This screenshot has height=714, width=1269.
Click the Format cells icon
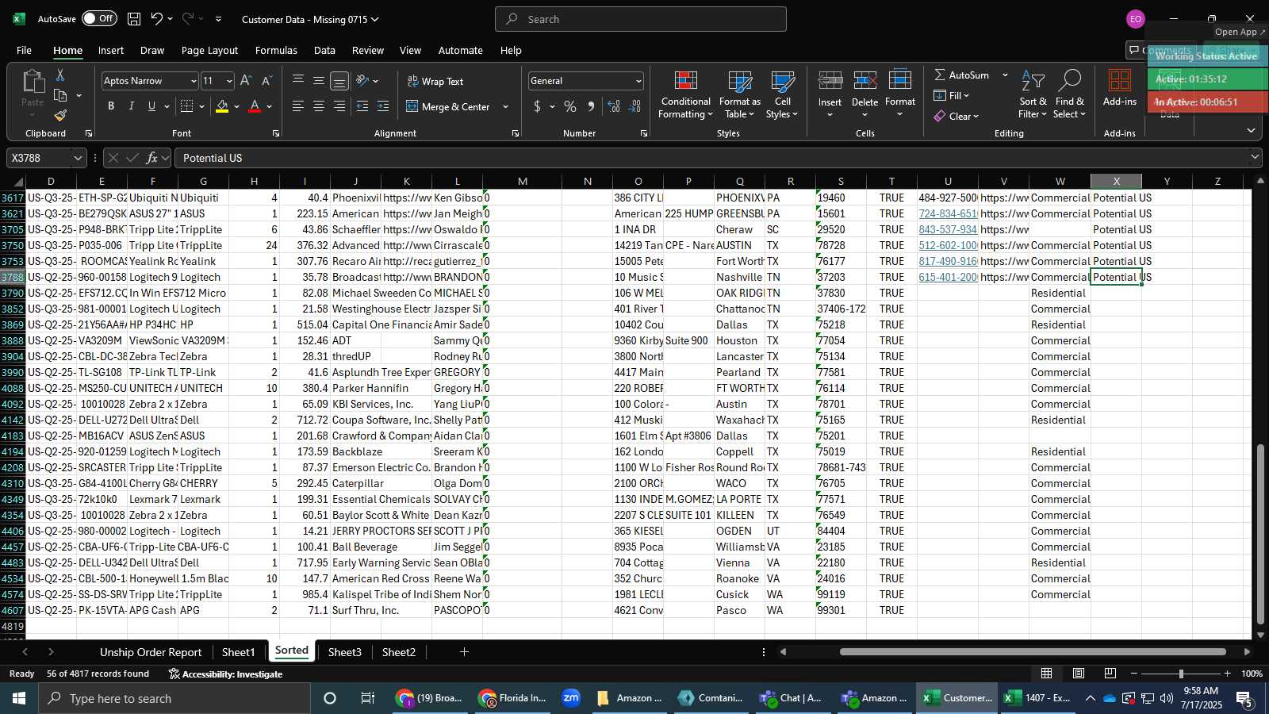tap(900, 81)
